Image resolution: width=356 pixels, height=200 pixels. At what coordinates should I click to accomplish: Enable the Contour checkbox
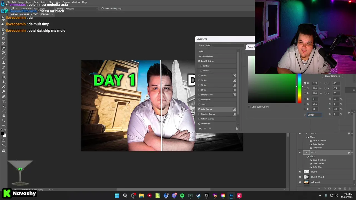201,66
